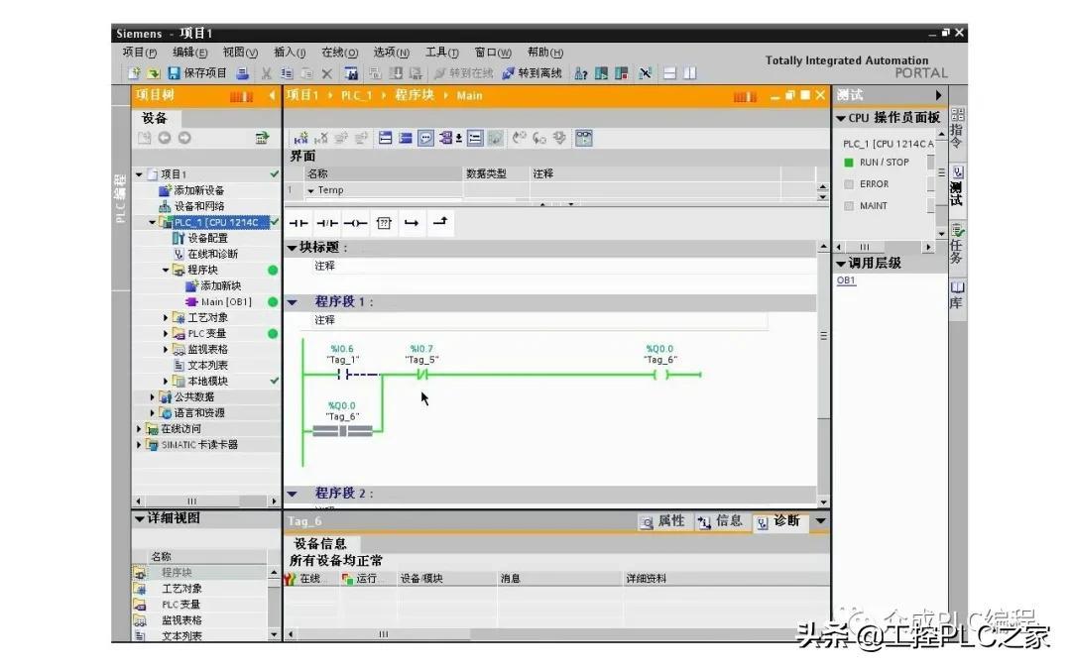Switch to the 属性 tab
The height and width of the screenshot is (669, 1071).
[661, 521]
